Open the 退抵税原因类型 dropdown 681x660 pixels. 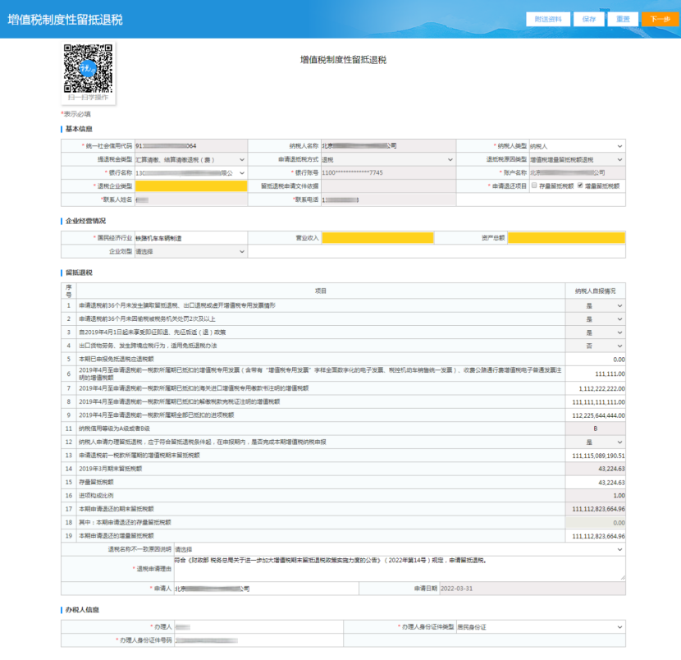(x=577, y=159)
